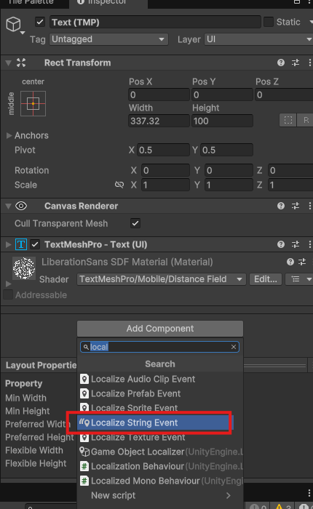Toggle the Static checkbox
The image size is (313, 509).
pos(269,22)
